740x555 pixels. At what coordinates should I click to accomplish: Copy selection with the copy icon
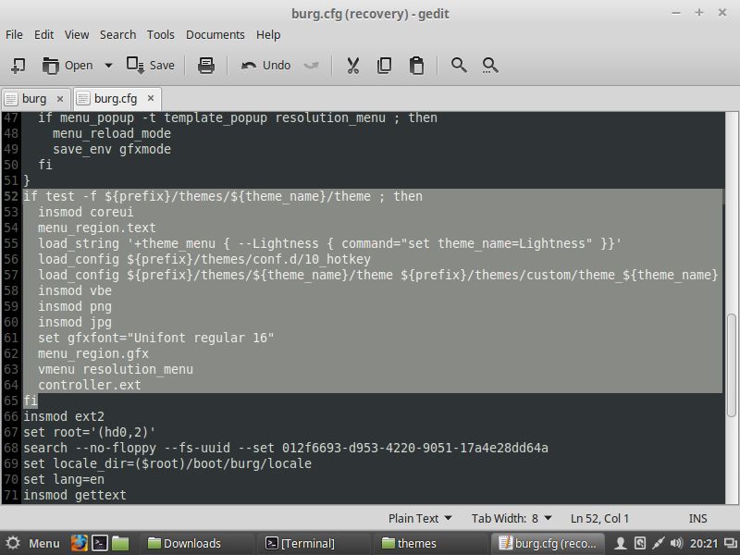384,65
